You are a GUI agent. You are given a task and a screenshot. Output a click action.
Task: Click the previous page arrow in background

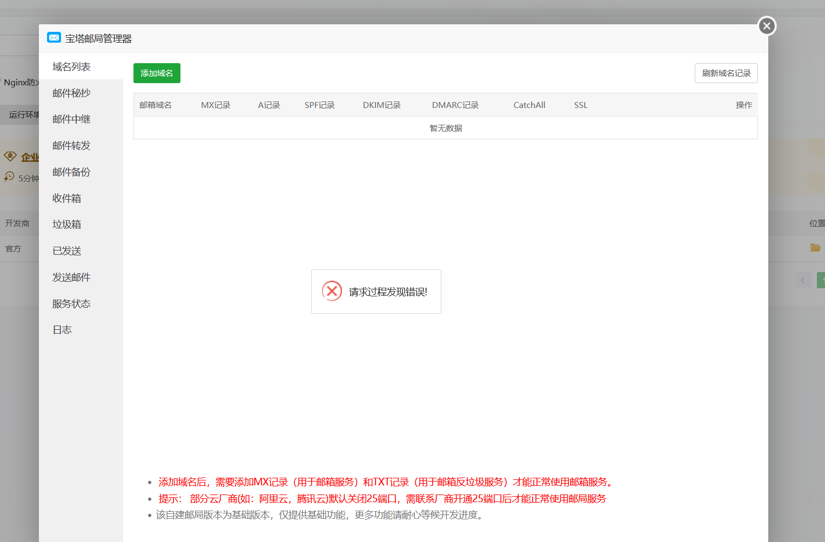[803, 280]
